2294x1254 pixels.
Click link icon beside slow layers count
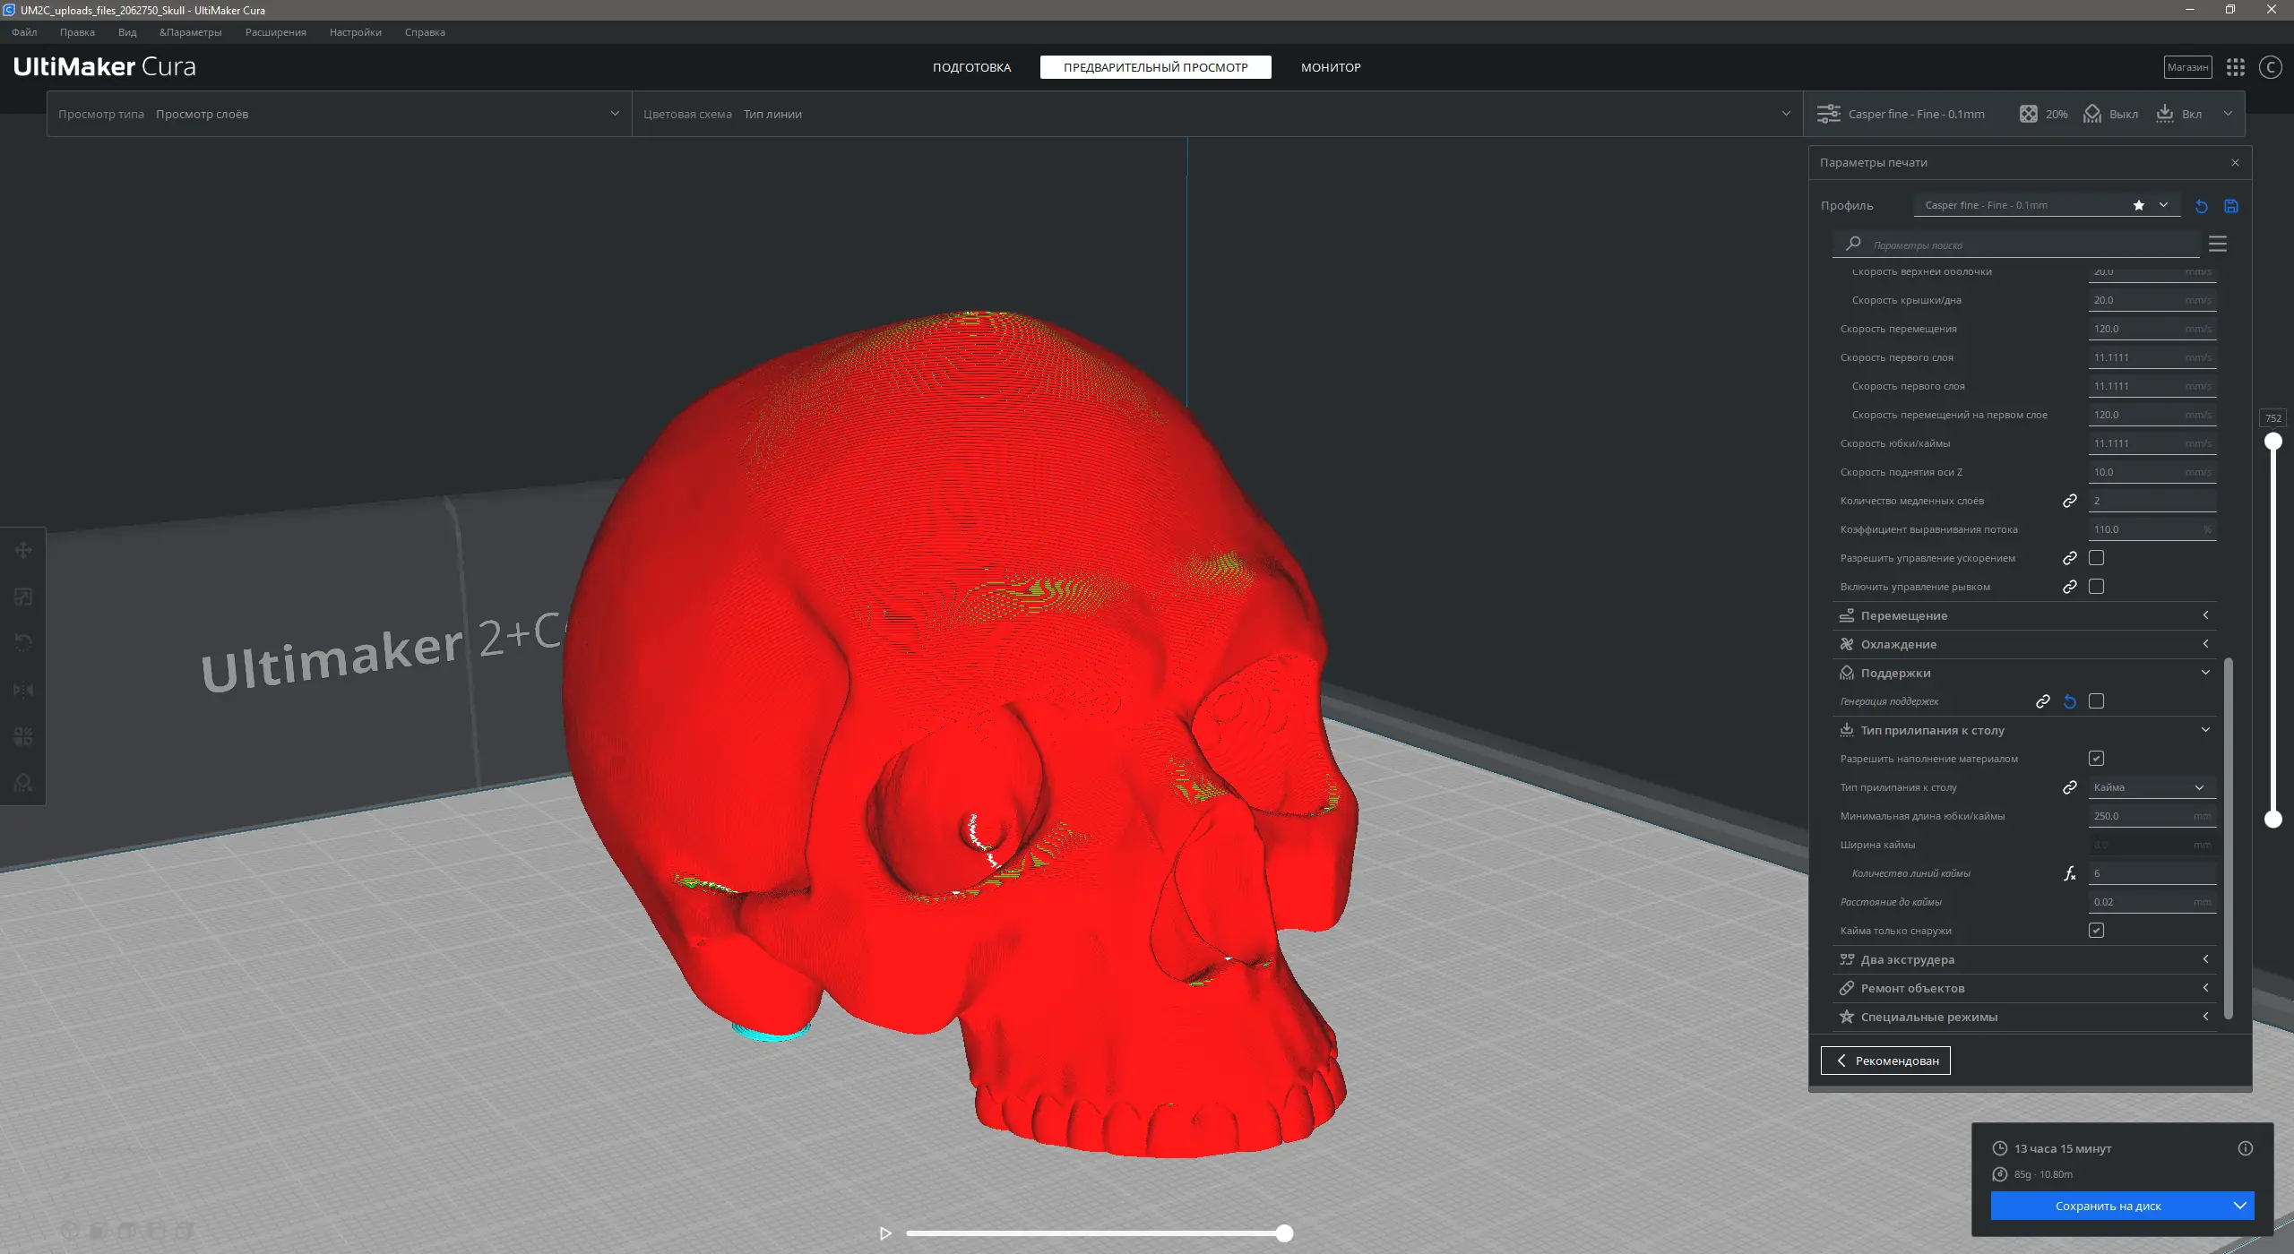2069,501
